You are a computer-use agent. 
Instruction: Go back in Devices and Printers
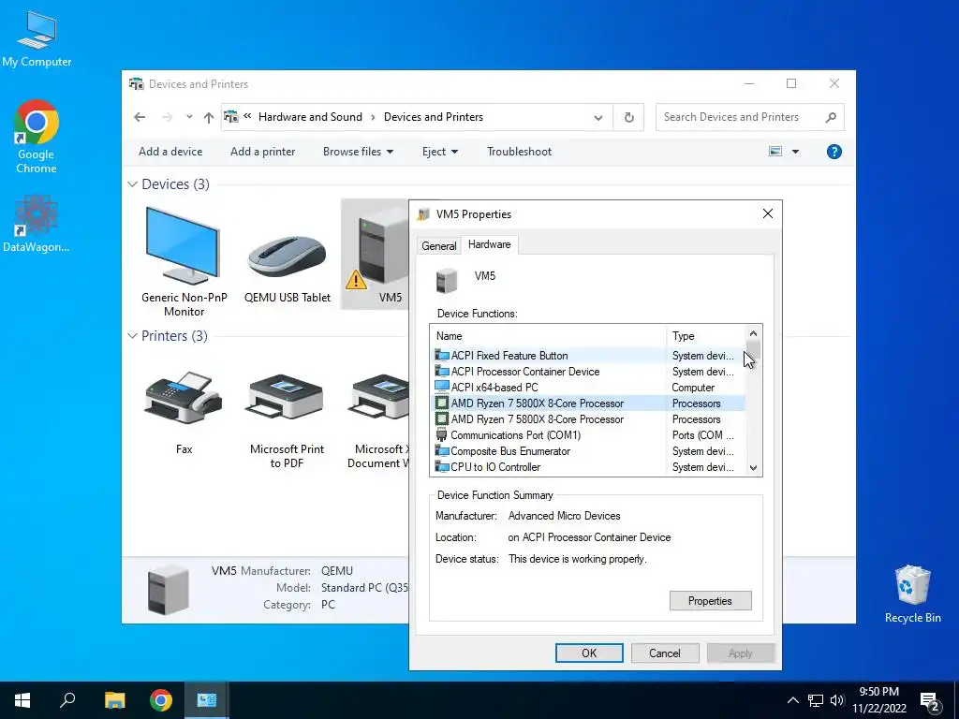(x=140, y=117)
